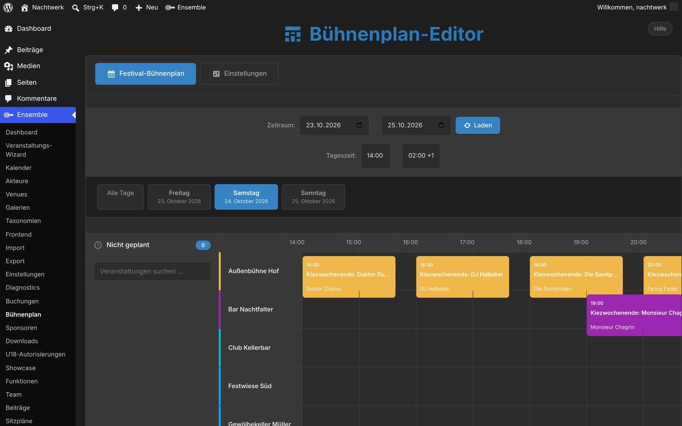
Task: Open Venues submenu link
Action: point(16,194)
